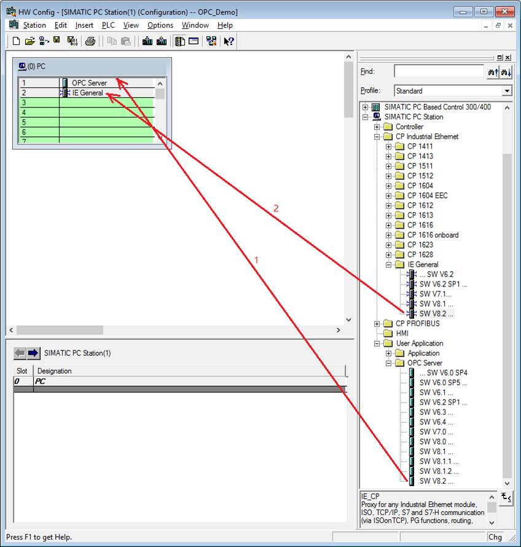Expand the CP 1616 onboard folder

388,235
